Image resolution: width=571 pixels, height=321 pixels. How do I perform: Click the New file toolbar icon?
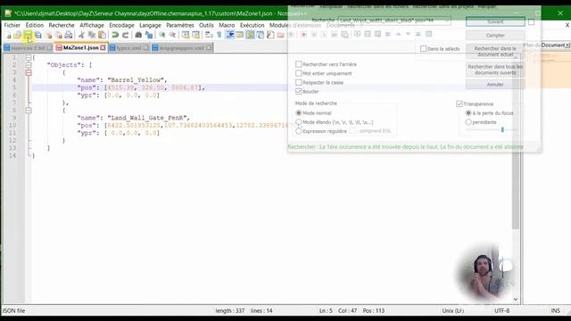9,35
